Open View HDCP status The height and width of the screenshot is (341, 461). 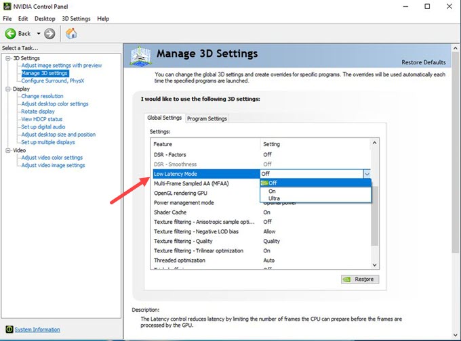pos(42,119)
